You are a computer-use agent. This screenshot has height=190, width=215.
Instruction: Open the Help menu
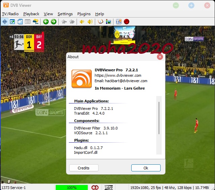[x=100, y=14]
